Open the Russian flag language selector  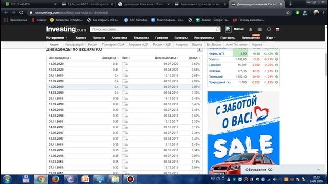(278, 29)
